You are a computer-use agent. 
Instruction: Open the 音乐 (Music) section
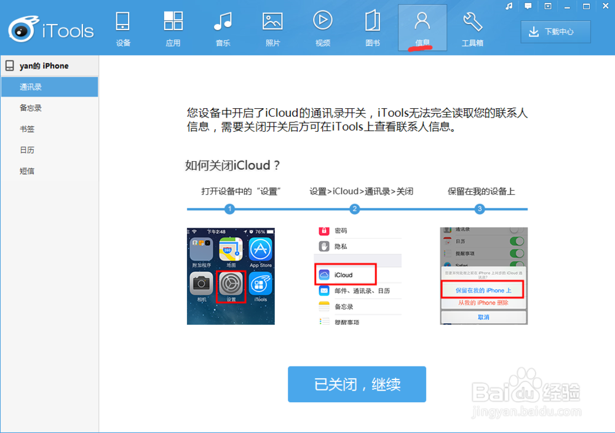tap(223, 28)
